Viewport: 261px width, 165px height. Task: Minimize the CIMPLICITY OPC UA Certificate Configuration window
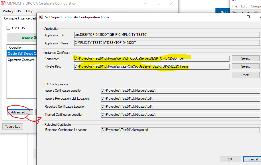click(146, 3)
